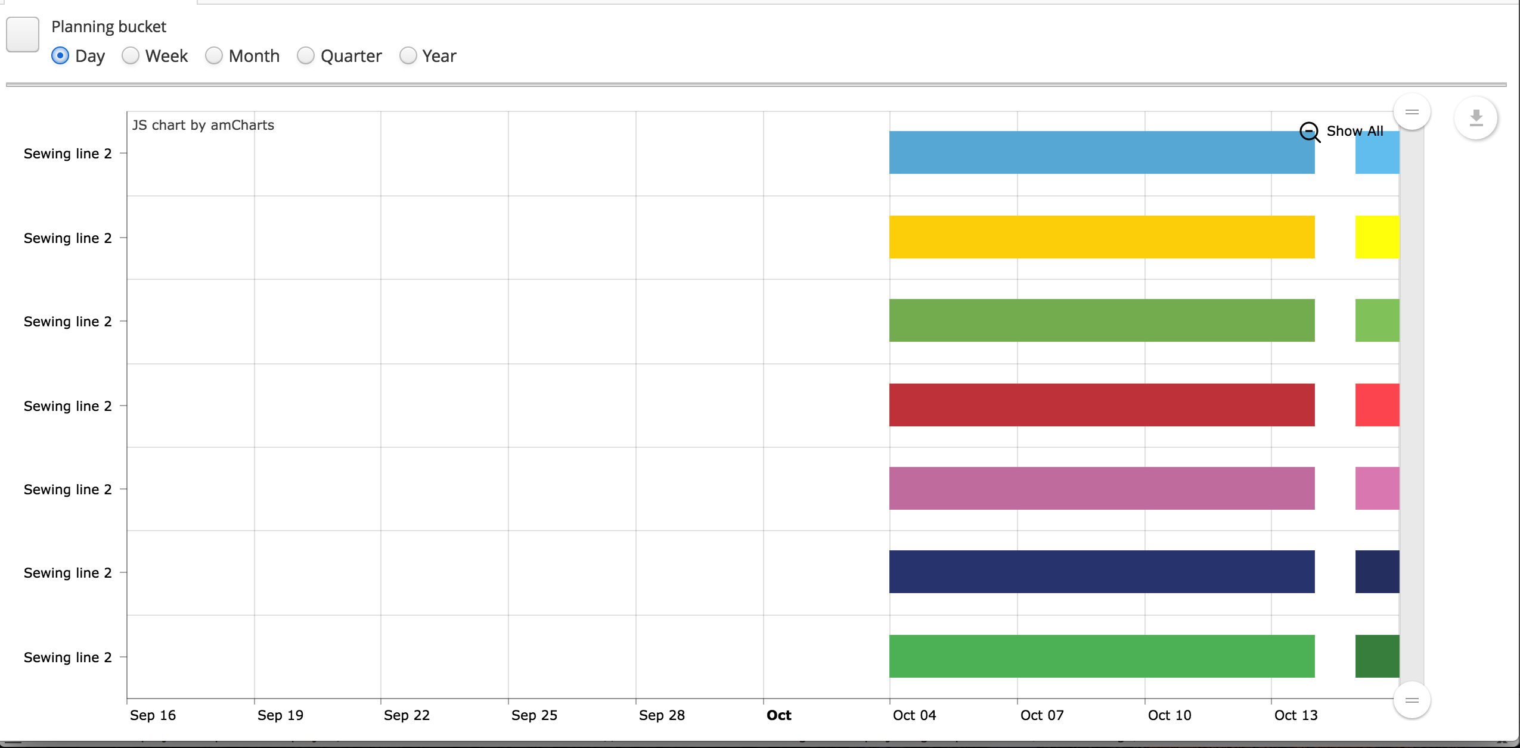Select the Quarter radio button

(x=306, y=55)
